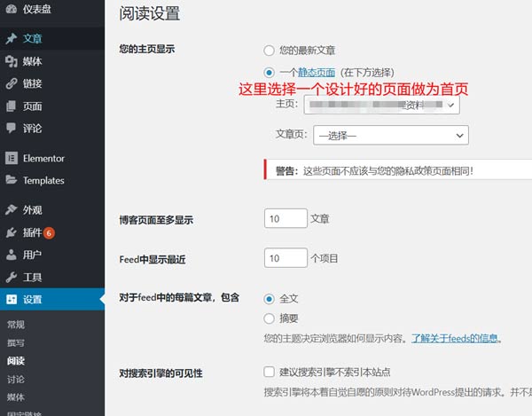Tick 建议搜索引擎不索引本站点 checkbox
The image size is (532, 416).
269,372
